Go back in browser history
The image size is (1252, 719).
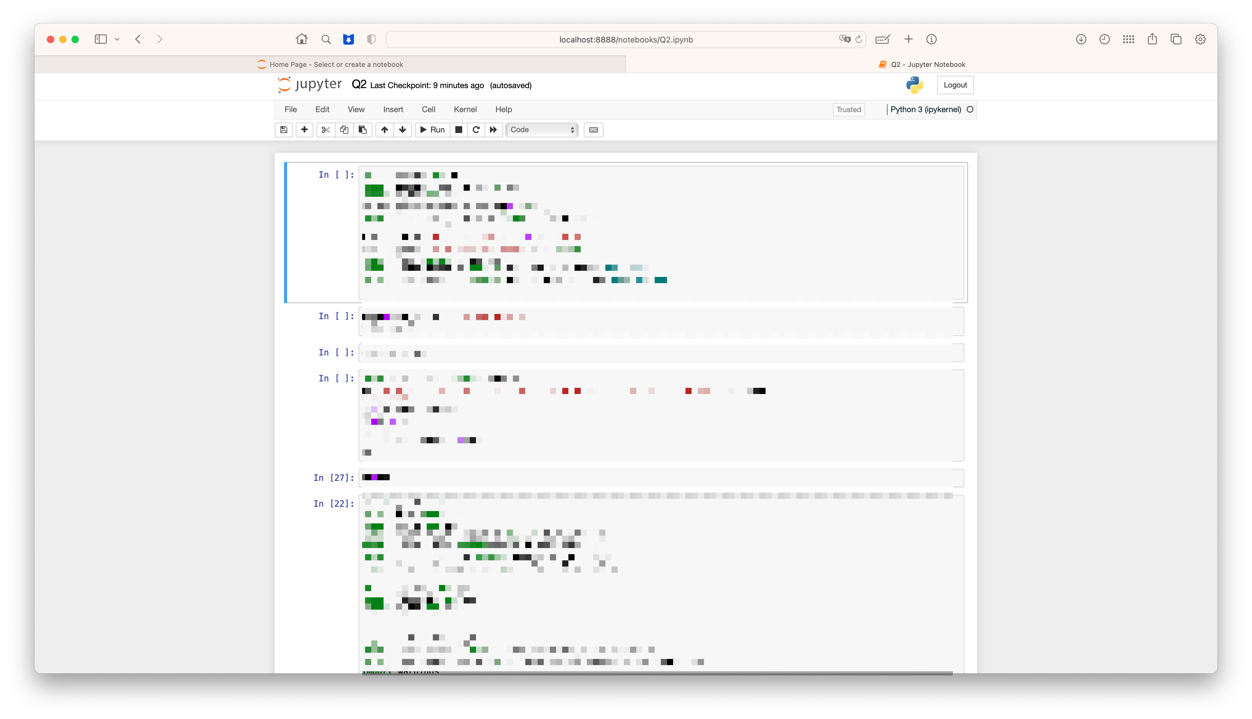click(138, 39)
